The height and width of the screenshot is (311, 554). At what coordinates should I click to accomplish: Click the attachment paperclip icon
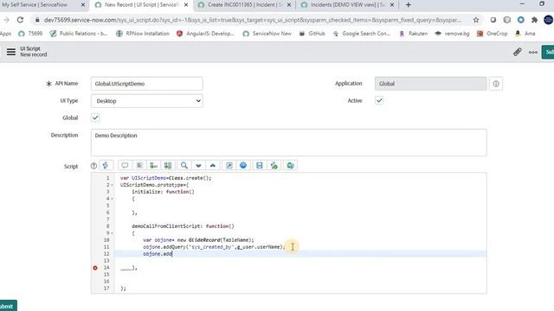pyautogui.click(x=518, y=52)
